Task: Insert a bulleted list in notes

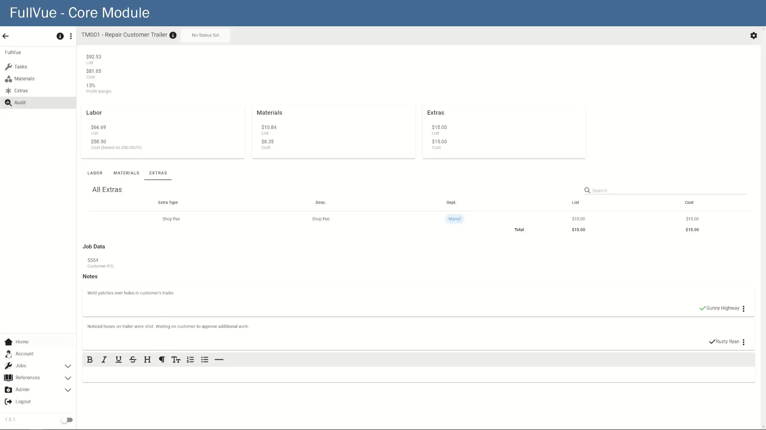Action: (205, 360)
